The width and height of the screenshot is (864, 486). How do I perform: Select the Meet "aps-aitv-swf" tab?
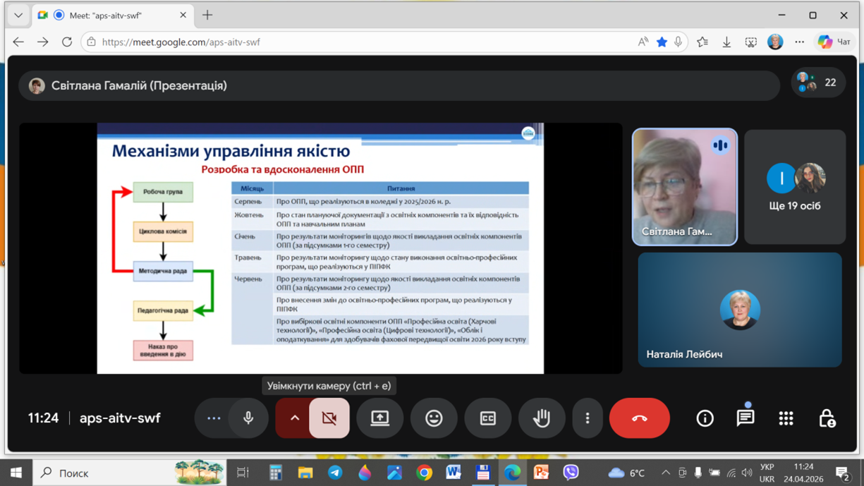tap(113, 15)
